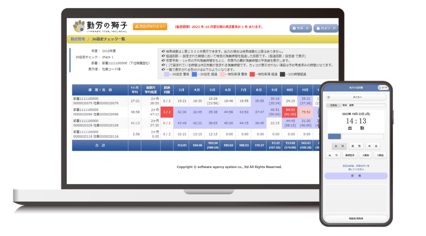Click the 特別条項 警告 pink legend swatch
426x236 pixels.
(x=222, y=74)
